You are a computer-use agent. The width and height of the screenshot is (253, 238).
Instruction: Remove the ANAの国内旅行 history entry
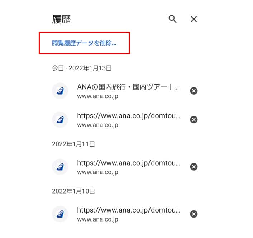(194, 91)
